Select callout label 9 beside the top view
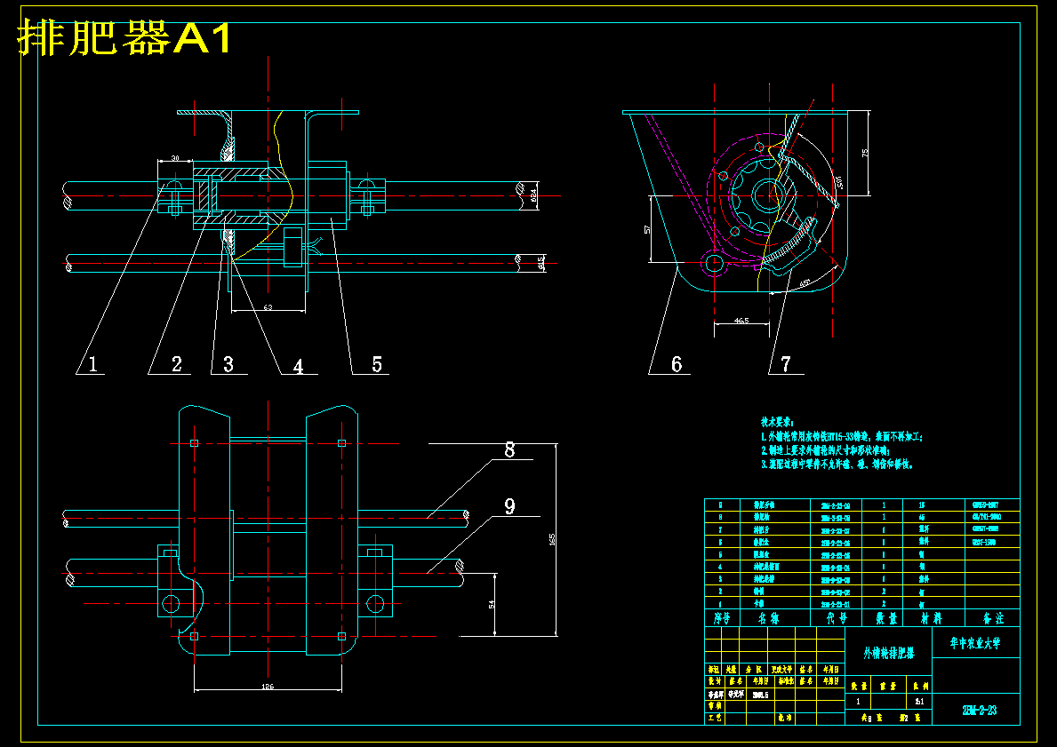The height and width of the screenshot is (747, 1057). [x=509, y=506]
